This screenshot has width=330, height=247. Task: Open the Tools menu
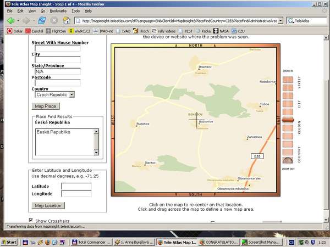[75, 10]
